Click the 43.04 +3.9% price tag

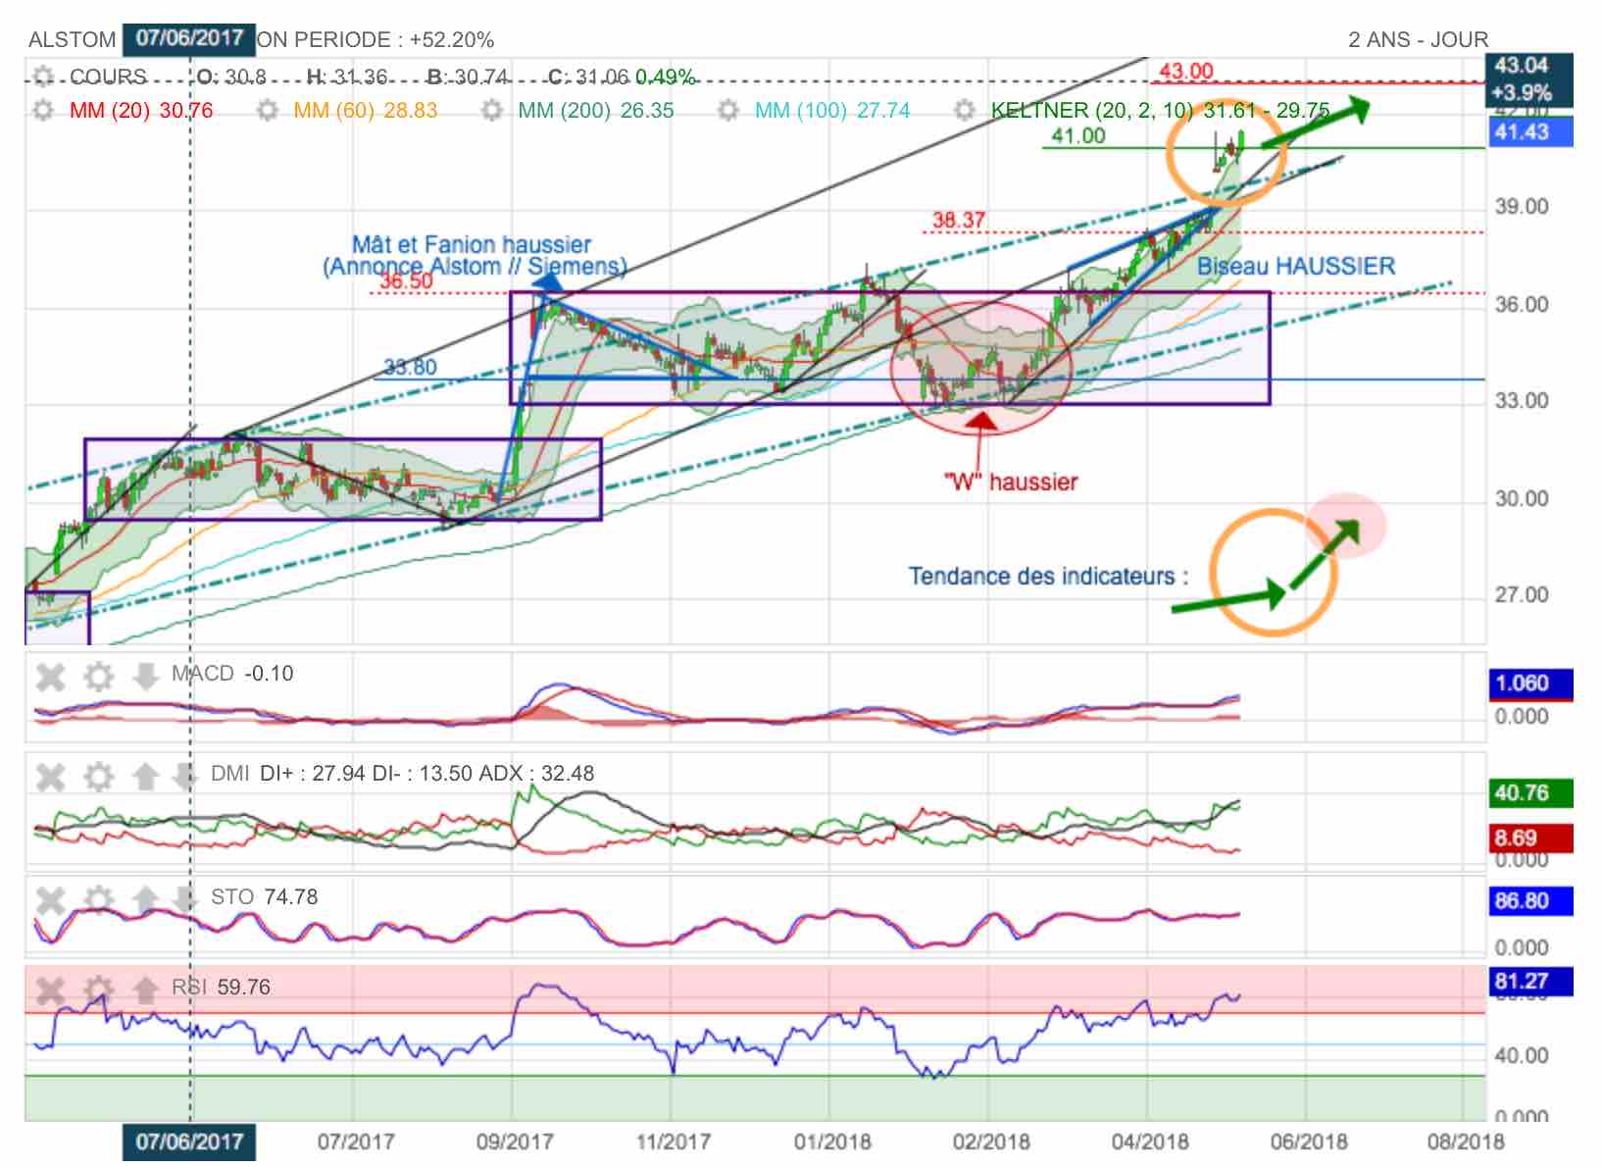click(x=1530, y=79)
